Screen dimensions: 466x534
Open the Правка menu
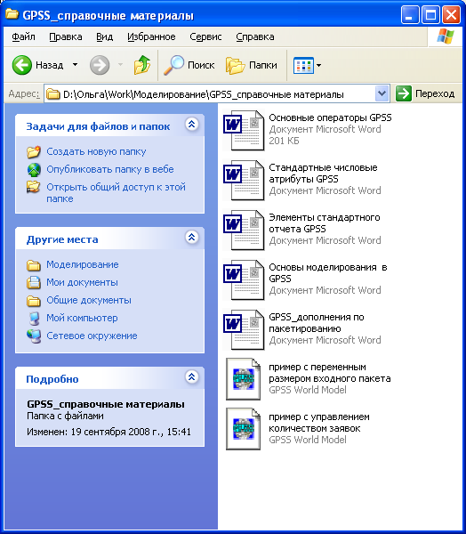[66, 36]
